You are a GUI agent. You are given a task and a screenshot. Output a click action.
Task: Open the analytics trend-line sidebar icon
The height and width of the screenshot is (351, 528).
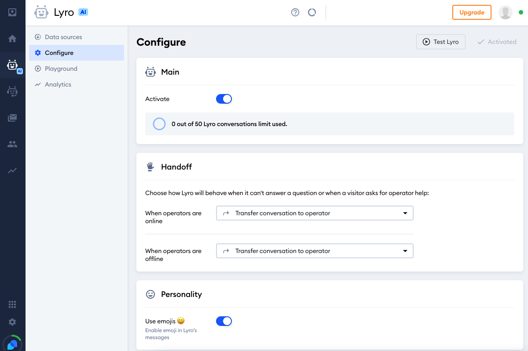point(12,170)
